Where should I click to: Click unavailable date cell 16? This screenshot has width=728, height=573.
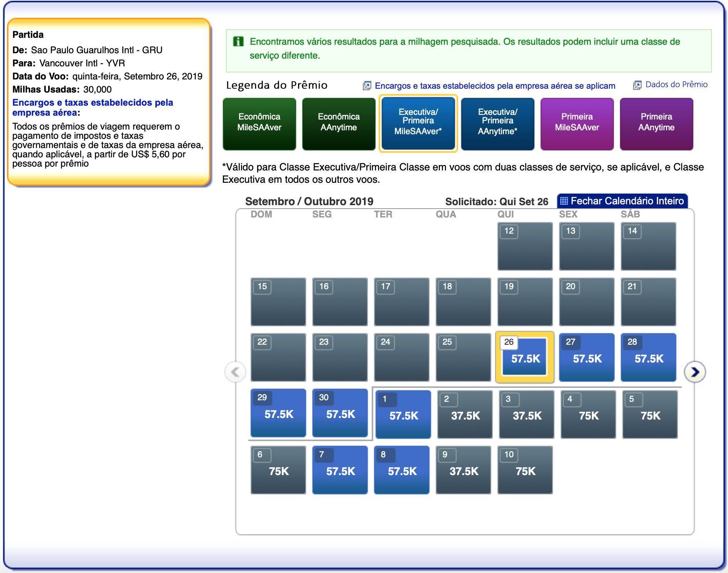pos(340,302)
